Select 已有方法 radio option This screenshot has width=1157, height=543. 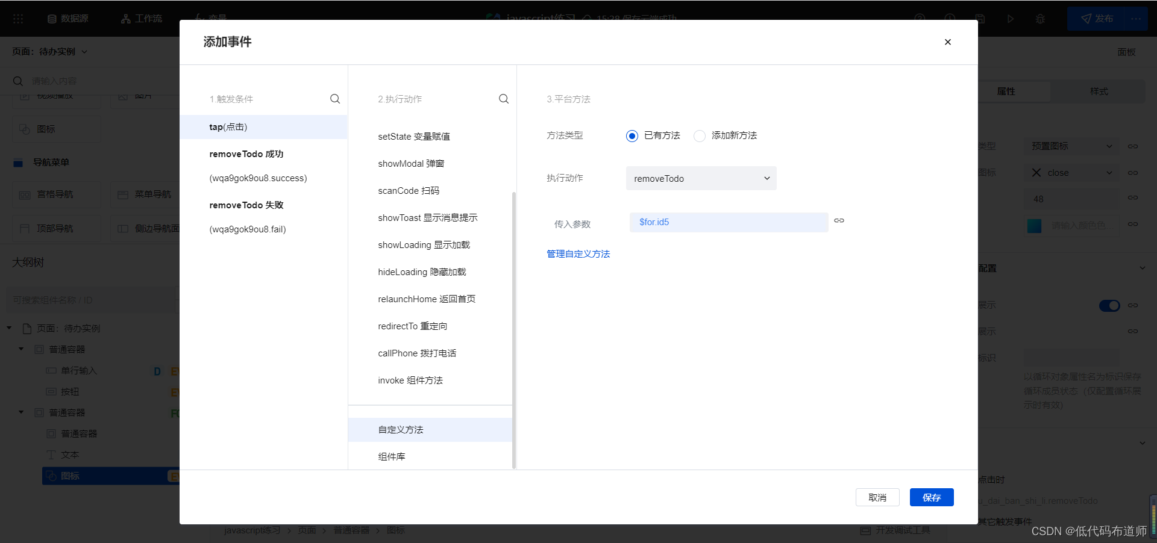click(632, 136)
